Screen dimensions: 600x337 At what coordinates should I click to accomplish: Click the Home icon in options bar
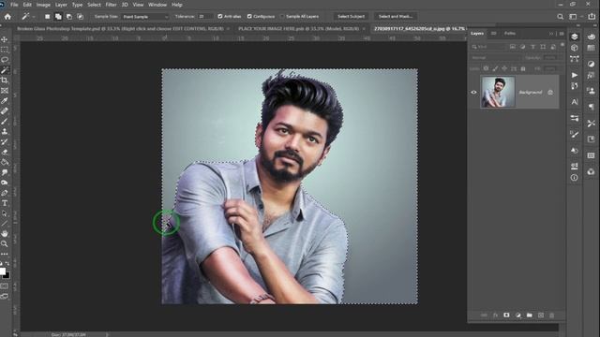click(x=7, y=17)
